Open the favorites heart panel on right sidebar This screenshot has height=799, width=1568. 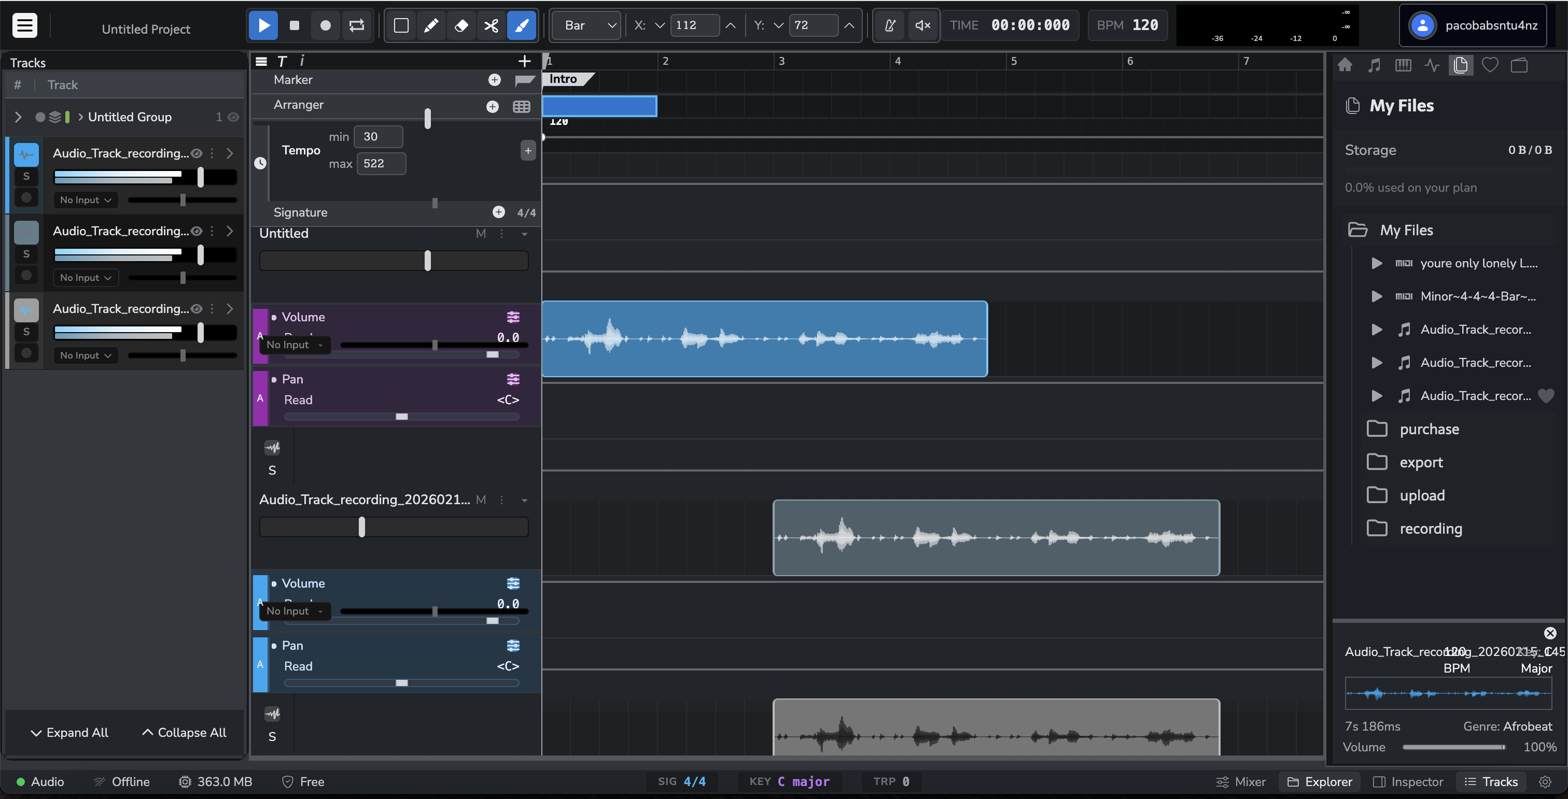coord(1490,65)
